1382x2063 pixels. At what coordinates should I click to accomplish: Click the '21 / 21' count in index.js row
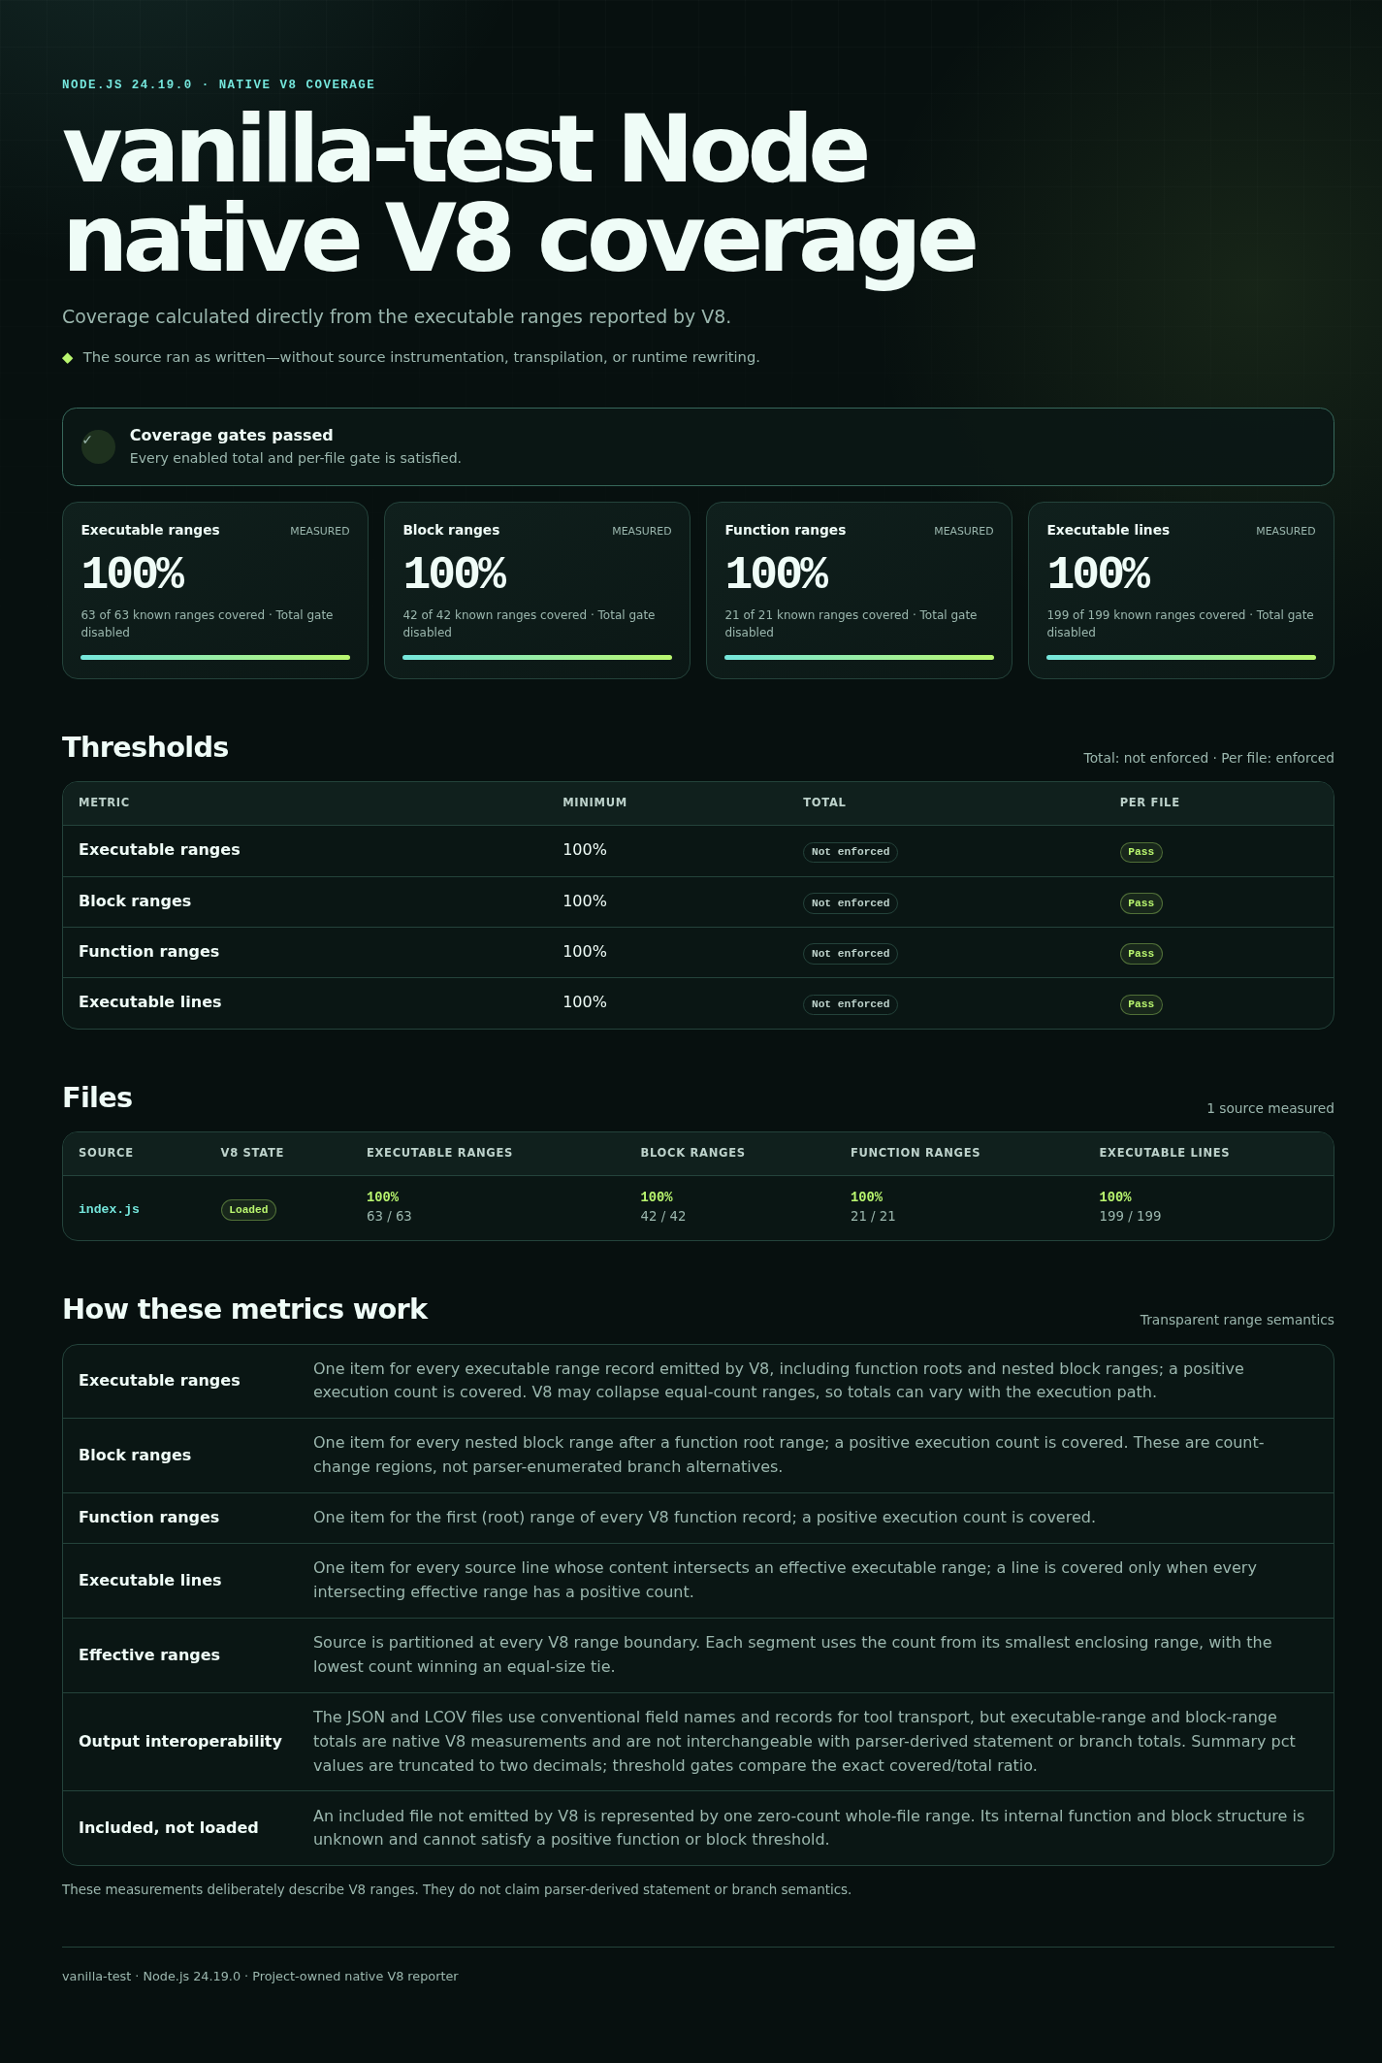pos(873,1217)
